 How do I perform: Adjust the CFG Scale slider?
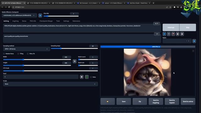51,71
